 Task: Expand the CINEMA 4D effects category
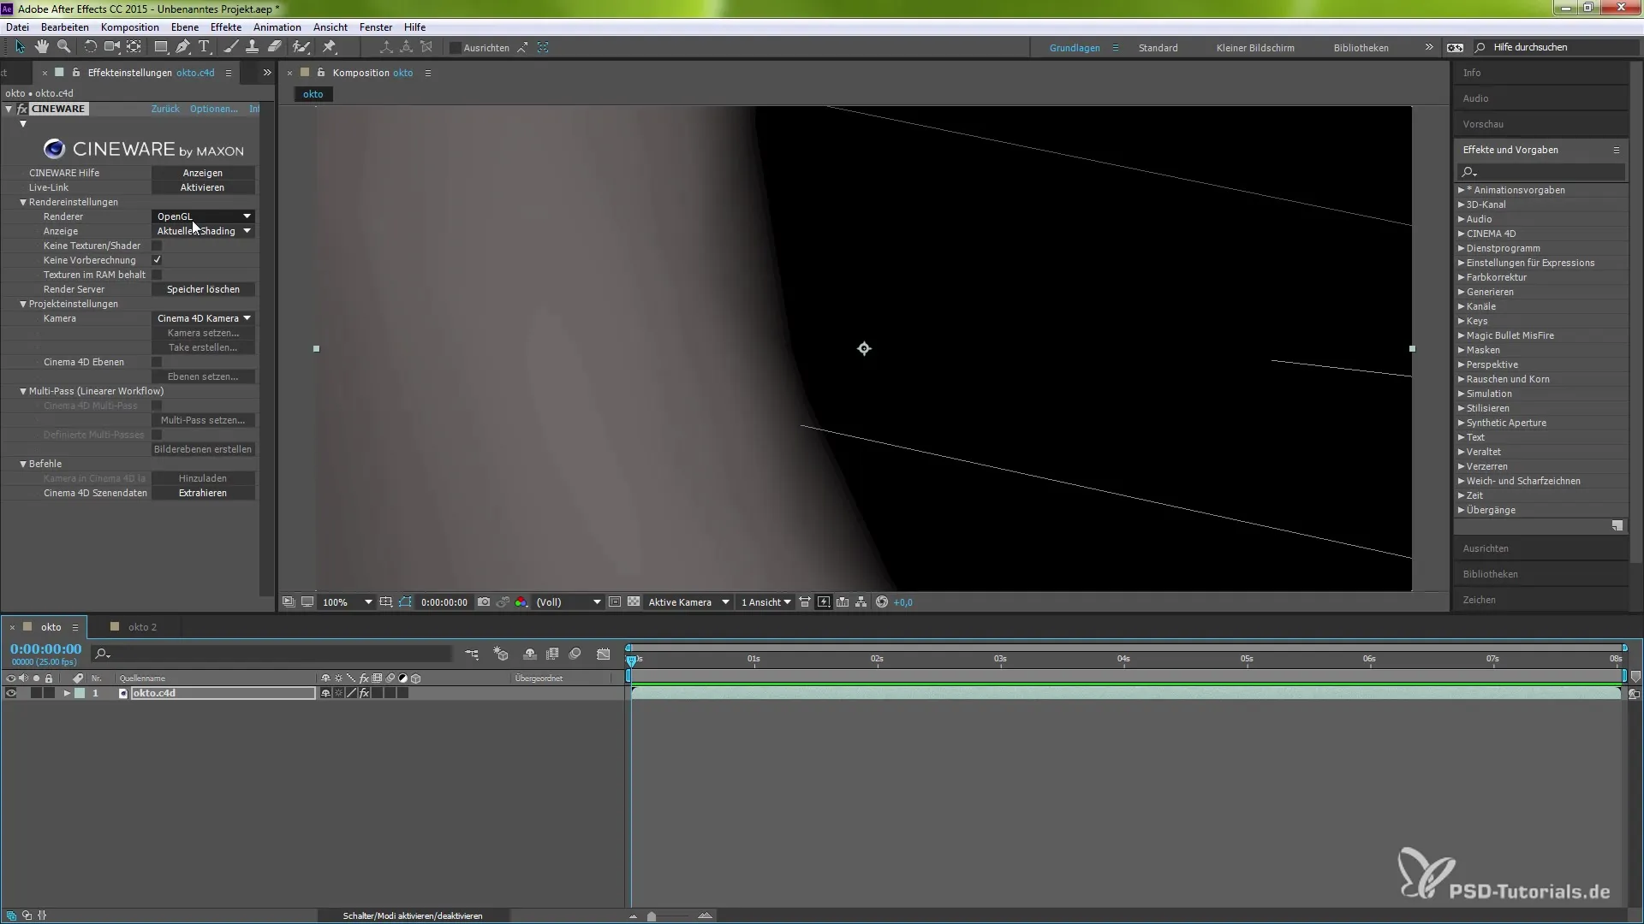pos(1462,234)
